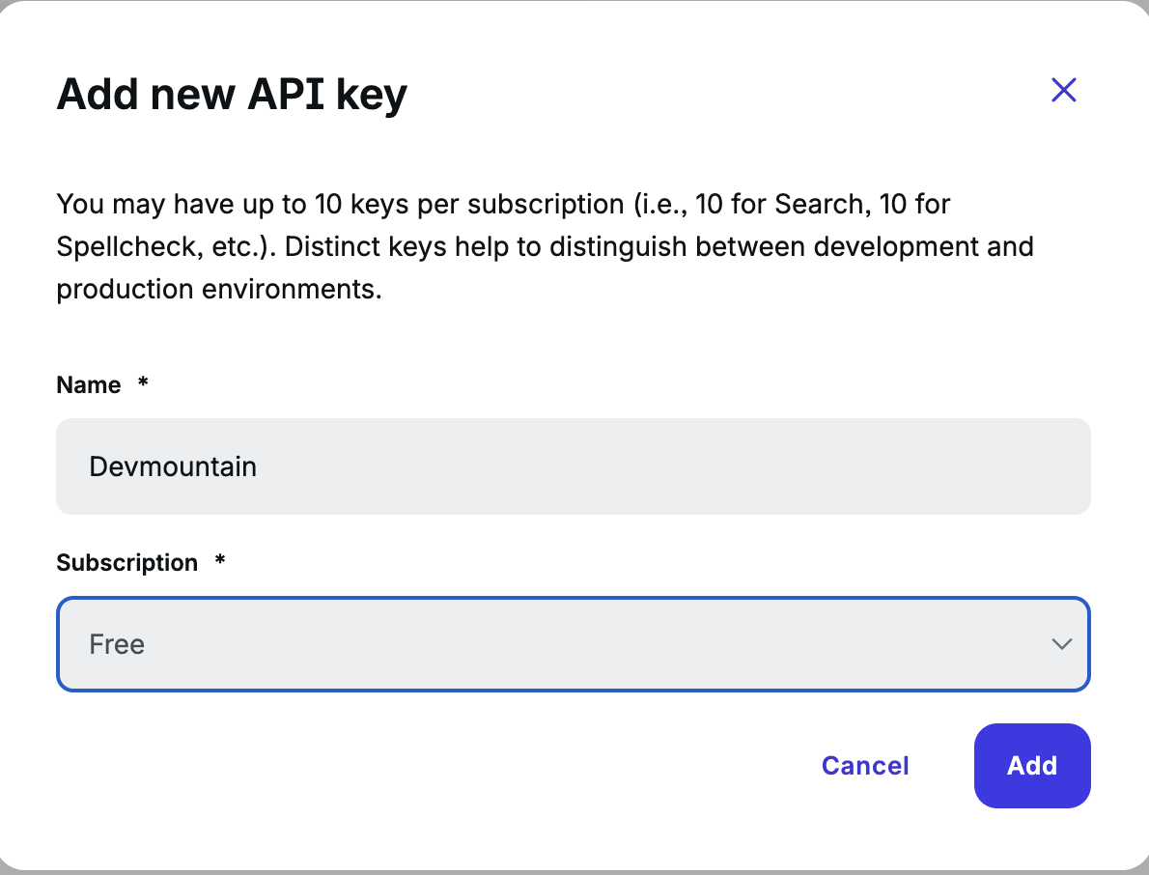The width and height of the screenshot is (1149, 875).
Task: Click the required asterisk beside Subscription
Action: 220,561
